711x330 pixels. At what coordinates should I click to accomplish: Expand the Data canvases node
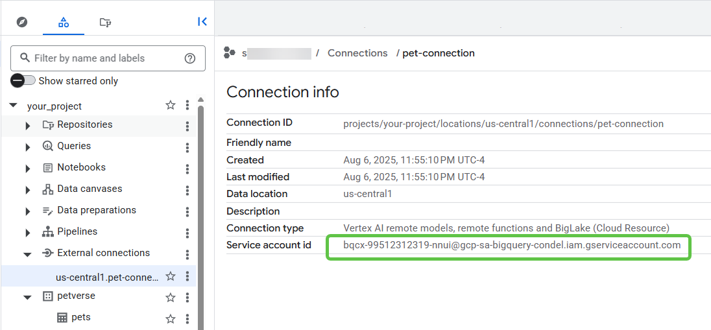point(28,189)
